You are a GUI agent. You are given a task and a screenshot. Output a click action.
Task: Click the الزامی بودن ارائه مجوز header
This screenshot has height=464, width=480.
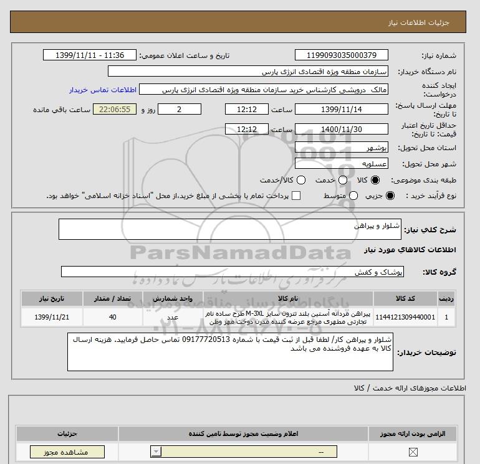pos(413,433)
